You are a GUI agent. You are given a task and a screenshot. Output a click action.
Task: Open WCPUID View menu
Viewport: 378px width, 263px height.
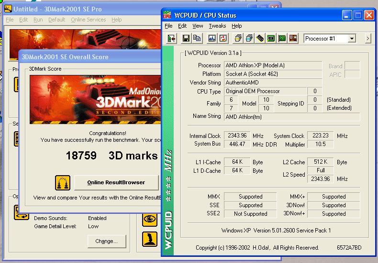[198, 26]
